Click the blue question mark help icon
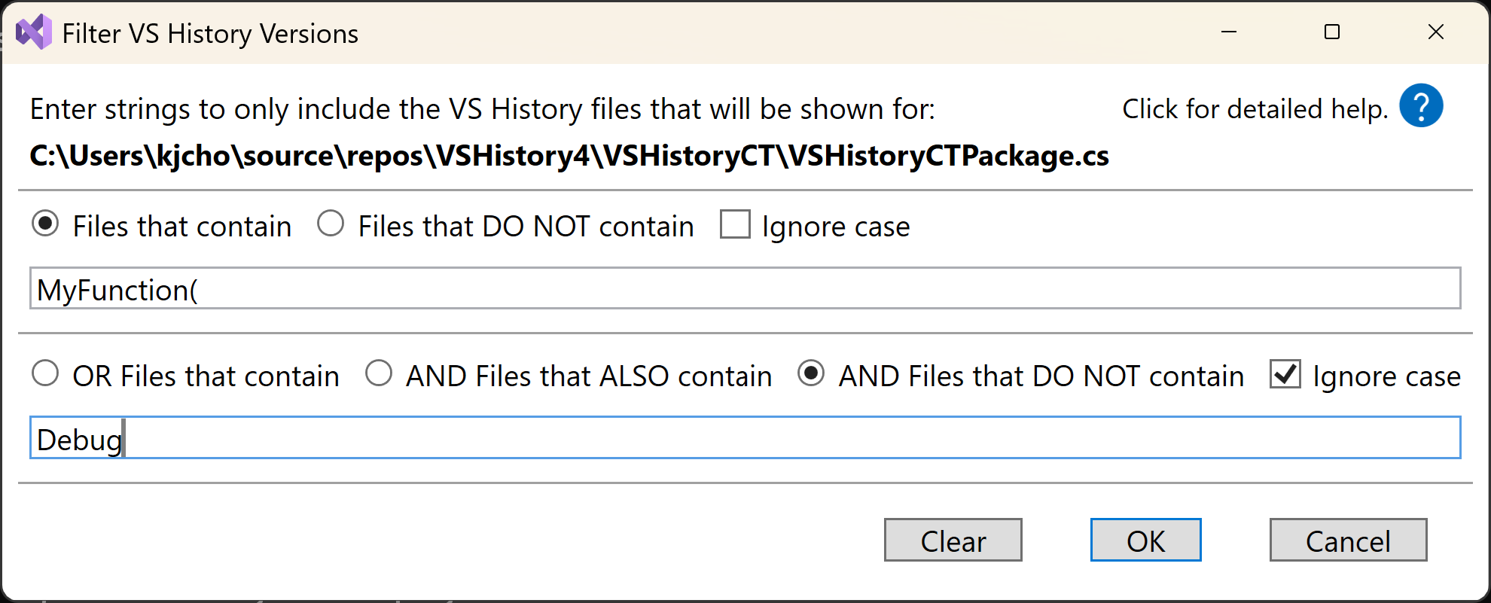 pos(1420,106)
